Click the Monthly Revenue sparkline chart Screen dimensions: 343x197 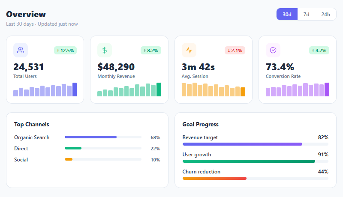pyautogui.click(x=129, y=90)
